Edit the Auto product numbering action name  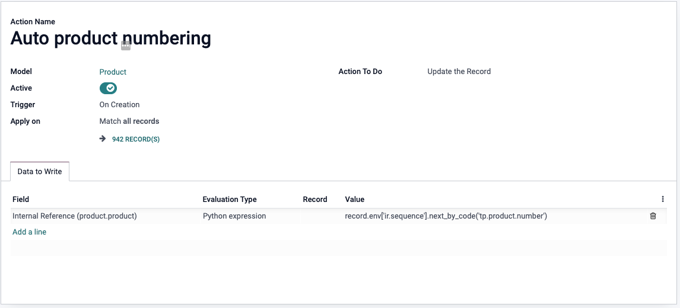tap(110, 38)
